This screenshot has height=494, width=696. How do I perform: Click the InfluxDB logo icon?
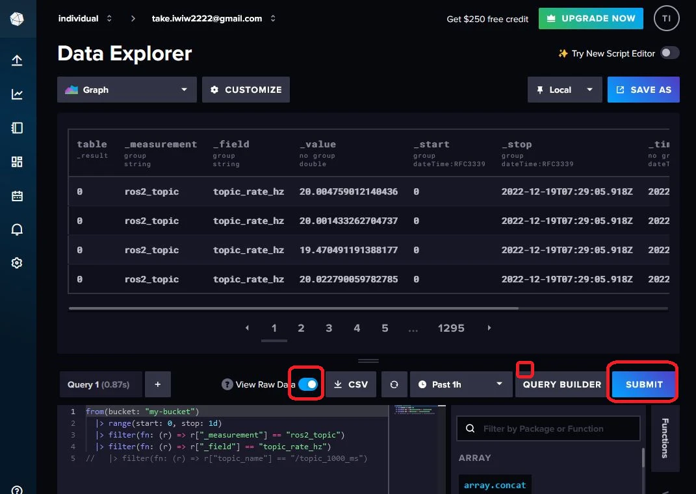[17, 19]
